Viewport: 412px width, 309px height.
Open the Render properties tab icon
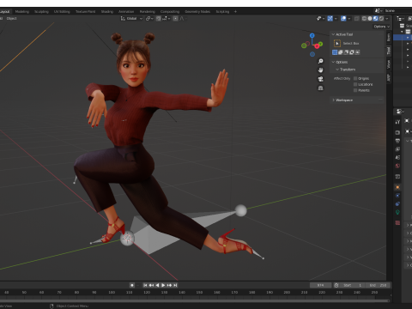coord(397,132)
